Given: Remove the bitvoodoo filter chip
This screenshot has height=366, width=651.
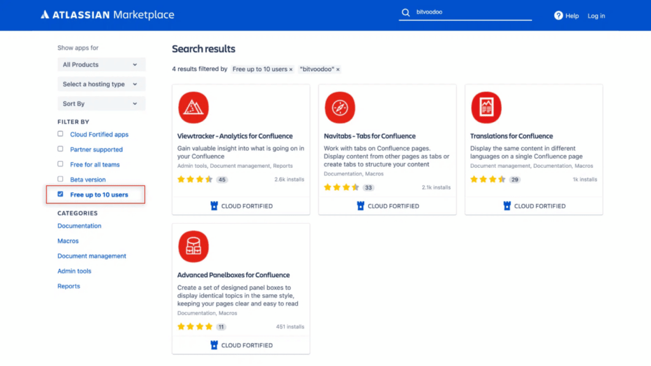Looking at the screenshot, I should point(338,69).
